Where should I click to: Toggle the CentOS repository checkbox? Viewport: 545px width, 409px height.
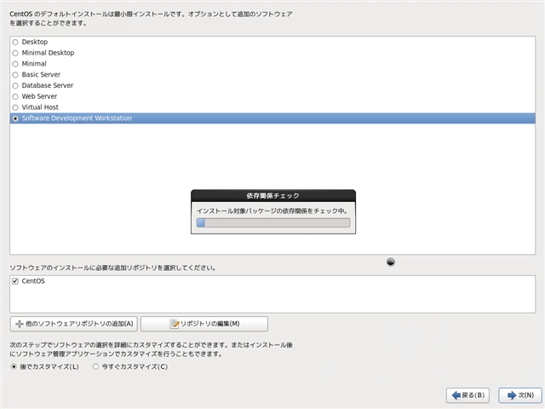click(15, 281)
